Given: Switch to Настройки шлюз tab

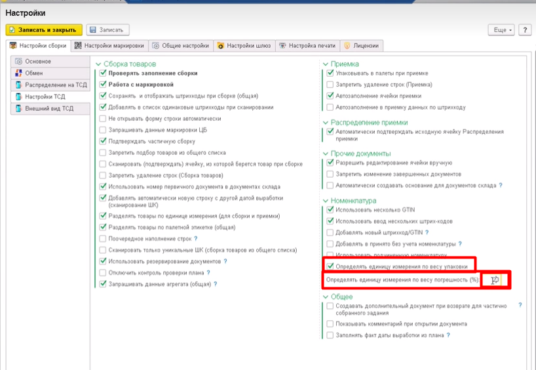Looking at the screenshot, I should 244,45.
